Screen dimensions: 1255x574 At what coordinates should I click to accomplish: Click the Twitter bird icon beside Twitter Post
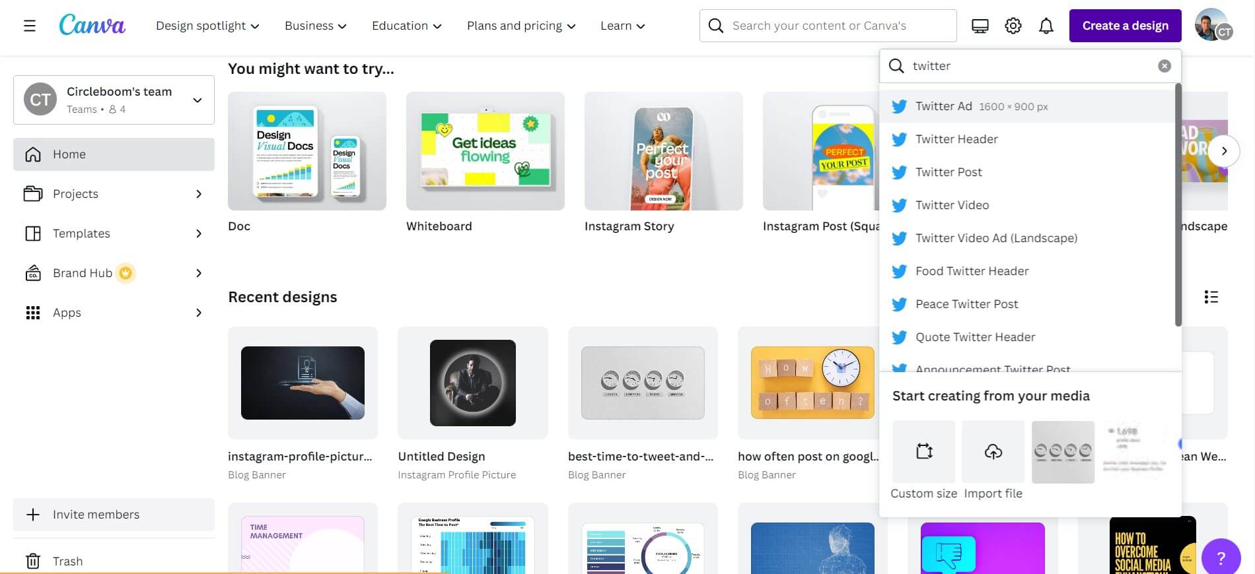coord(899,172)
